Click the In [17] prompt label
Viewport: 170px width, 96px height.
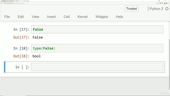tap(21, 30)
